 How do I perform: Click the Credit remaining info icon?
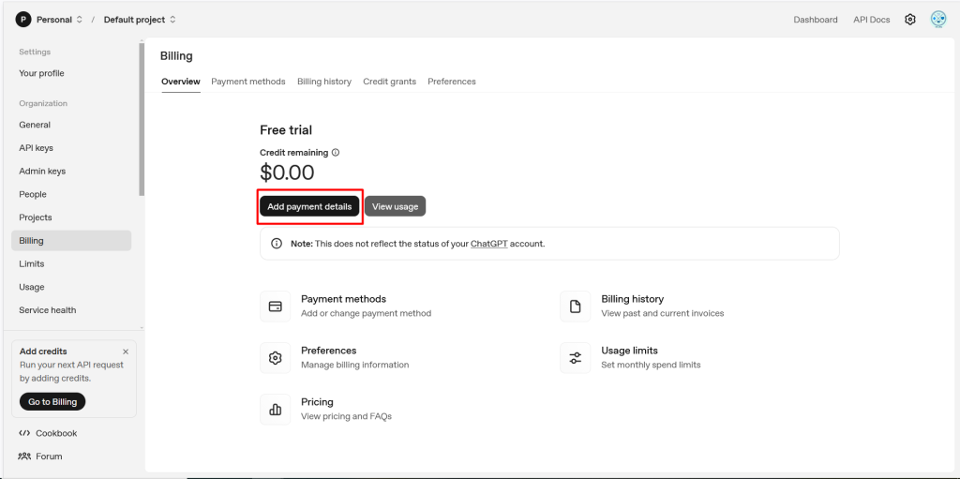(x=336, y=152)
